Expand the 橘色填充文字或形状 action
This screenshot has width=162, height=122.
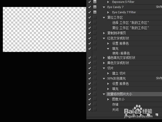coord(104,58)
